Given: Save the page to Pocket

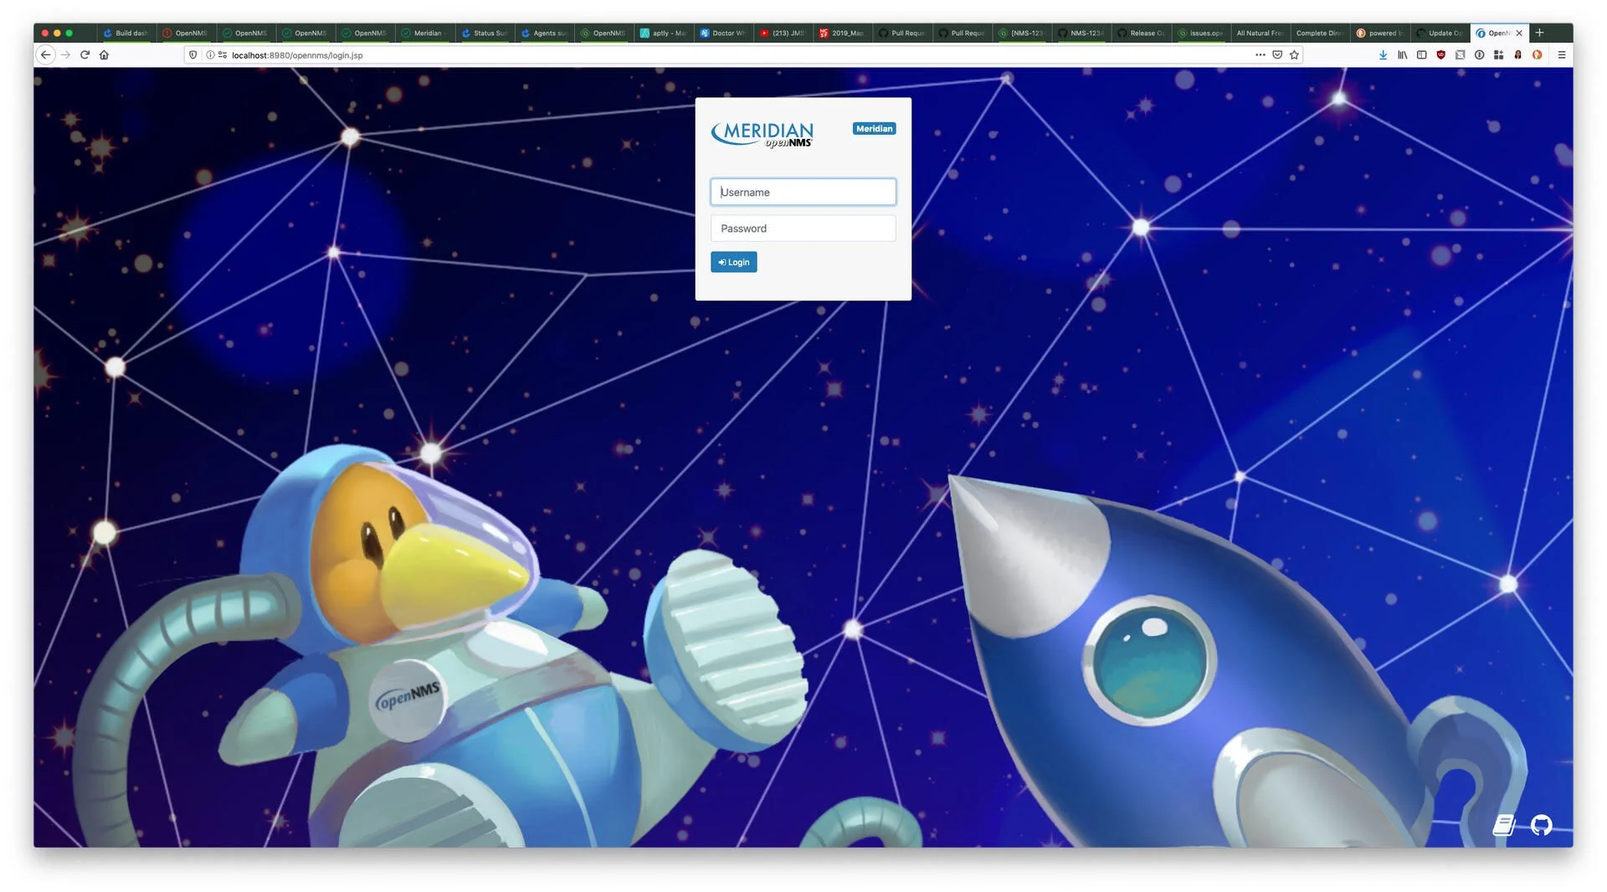Looking at the screenshot, I should point(1277,55).
